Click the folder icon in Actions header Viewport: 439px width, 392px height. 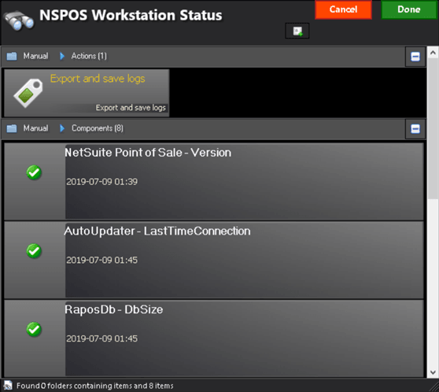click(x=12, y=57)
